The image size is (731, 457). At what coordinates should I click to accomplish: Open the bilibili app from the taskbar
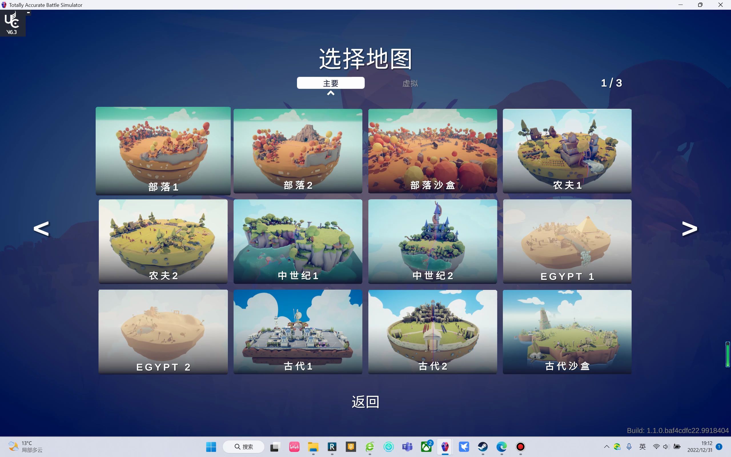click(x=294, y=447)
